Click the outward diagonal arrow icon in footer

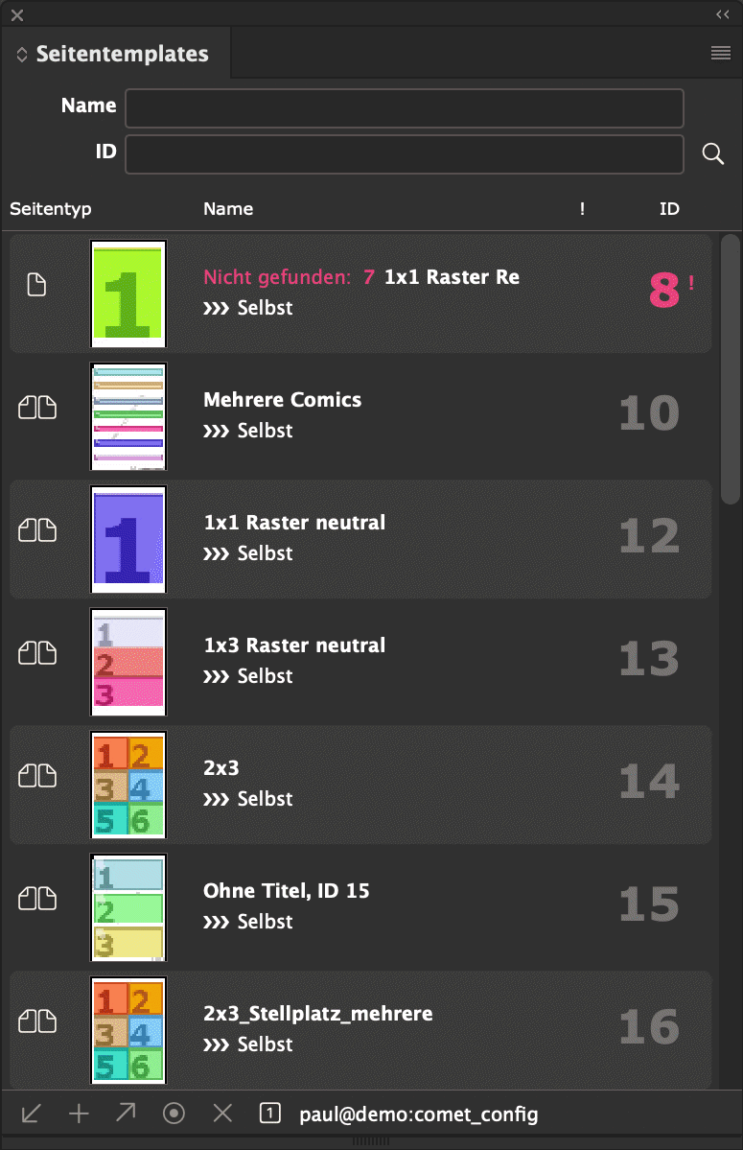126,1113
